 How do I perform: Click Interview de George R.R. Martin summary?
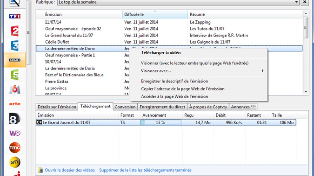[x=219, y=35]
